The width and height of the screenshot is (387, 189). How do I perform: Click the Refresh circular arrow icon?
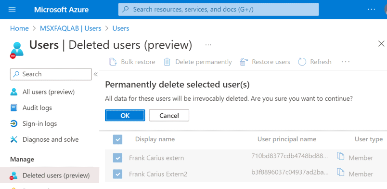coord(302,62)
